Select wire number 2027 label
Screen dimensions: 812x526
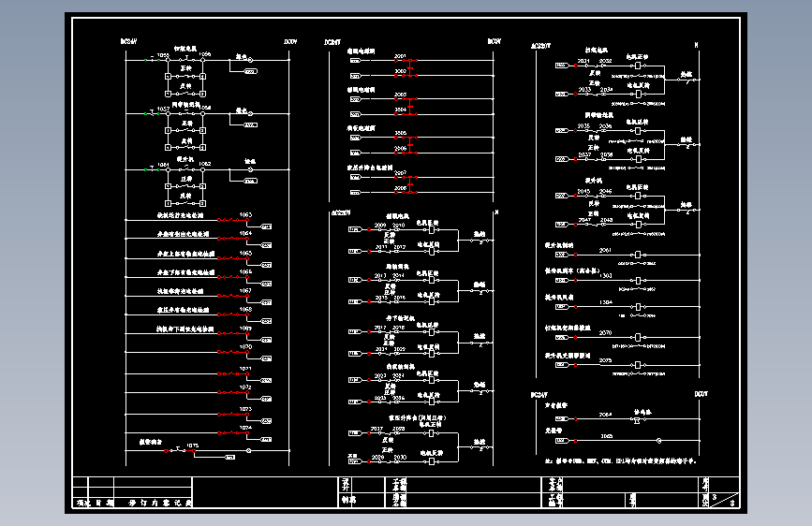coord(377,429)
